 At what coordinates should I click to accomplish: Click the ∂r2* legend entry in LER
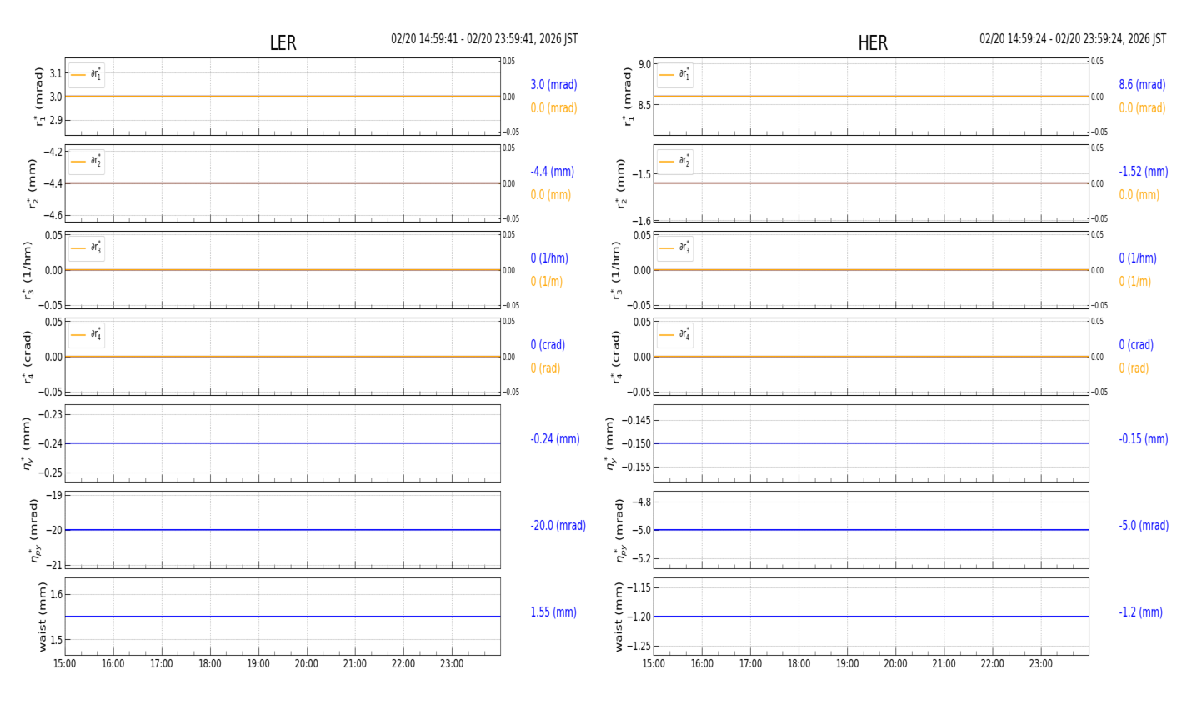click(x=87, y=162)
